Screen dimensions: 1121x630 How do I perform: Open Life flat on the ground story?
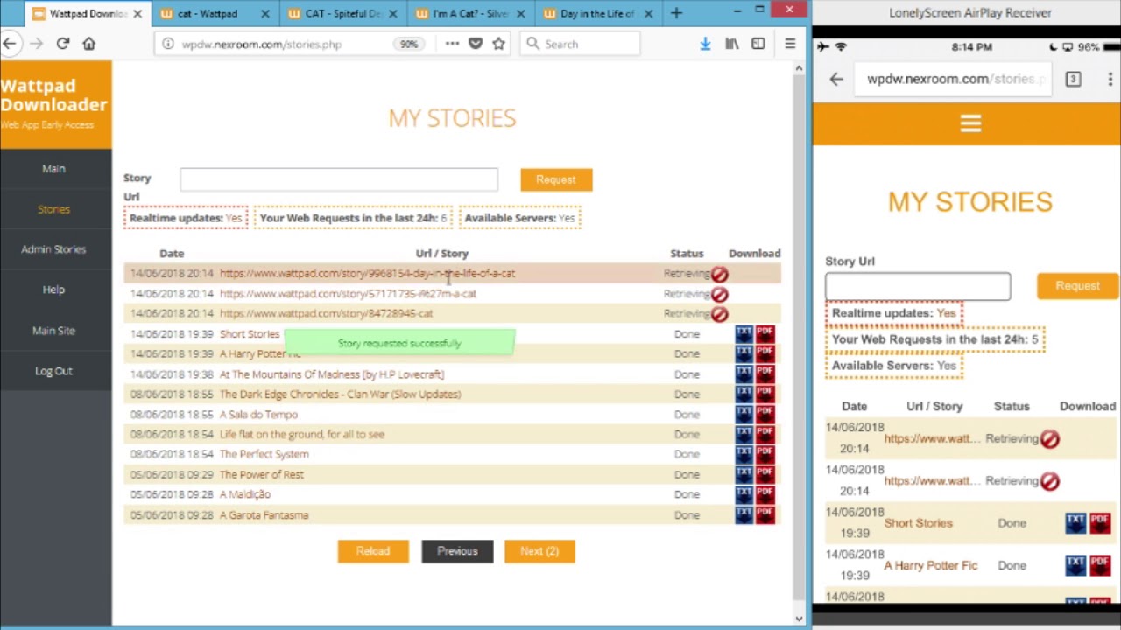point(302,435)
